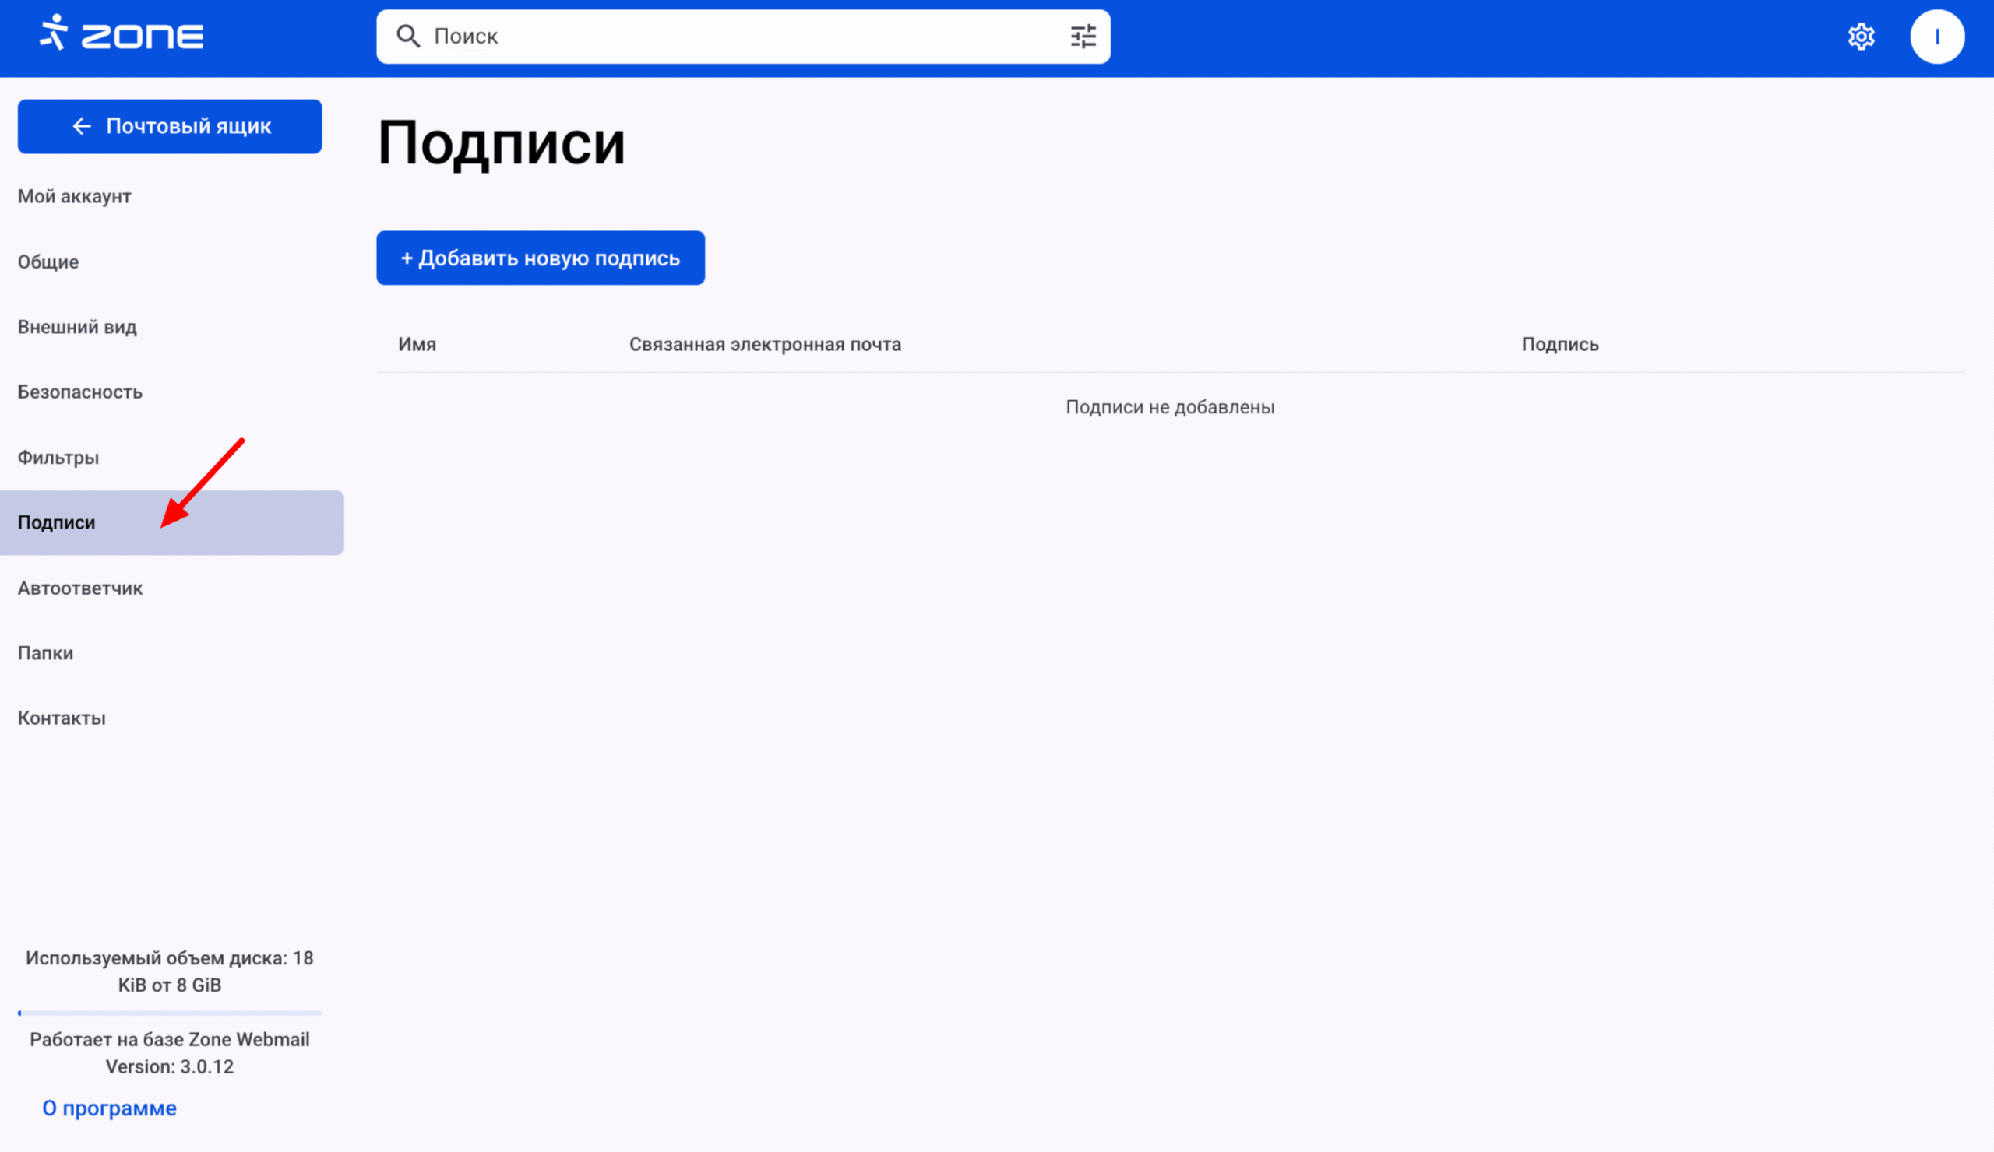Focus the Поиск search field
The width and height of the screenshot is (1994, 1152).
click(736, 37)
